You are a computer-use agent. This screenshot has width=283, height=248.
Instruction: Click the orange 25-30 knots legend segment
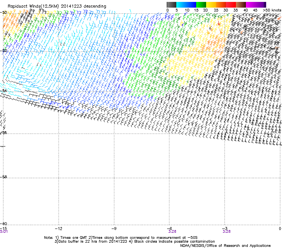pos(221,5)
